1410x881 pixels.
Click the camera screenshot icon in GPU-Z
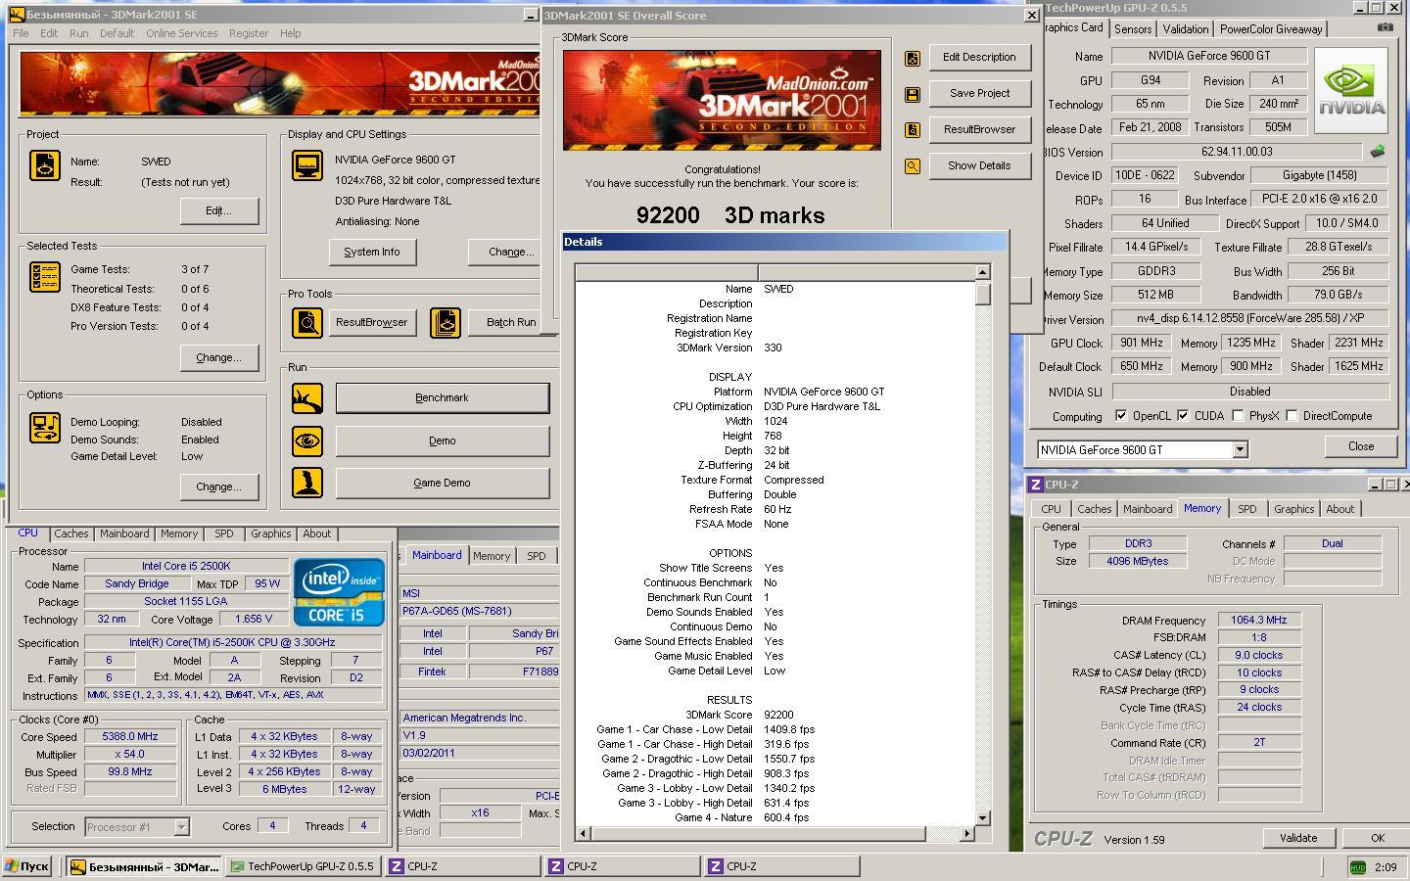click(1385, 27)
